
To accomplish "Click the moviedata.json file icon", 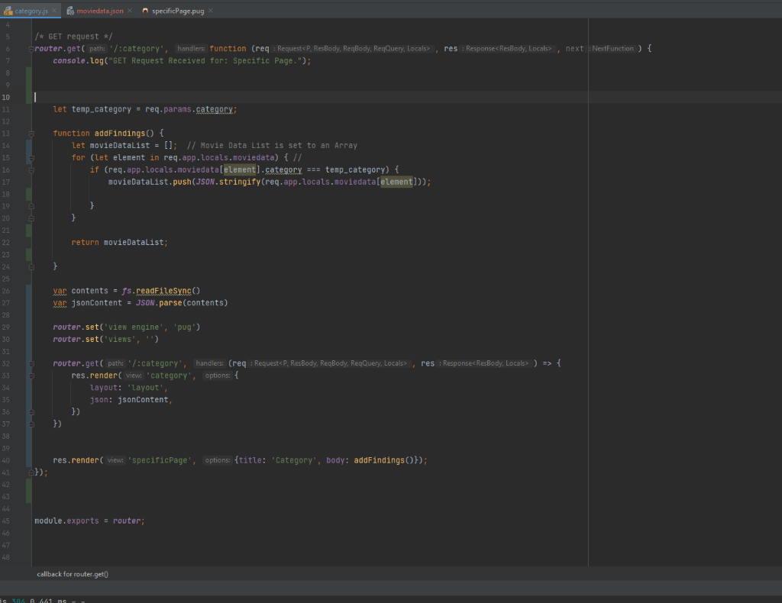I will click(x=70, y=11).
